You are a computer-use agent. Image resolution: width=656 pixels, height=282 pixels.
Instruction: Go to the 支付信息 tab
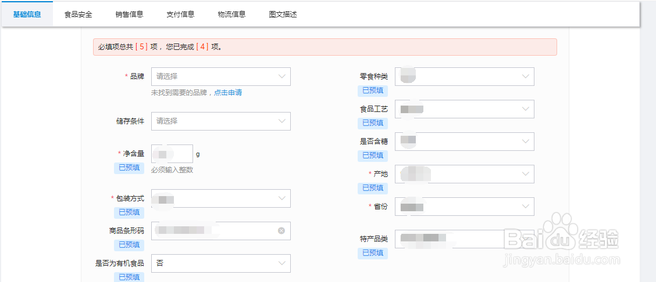(180, 14)
